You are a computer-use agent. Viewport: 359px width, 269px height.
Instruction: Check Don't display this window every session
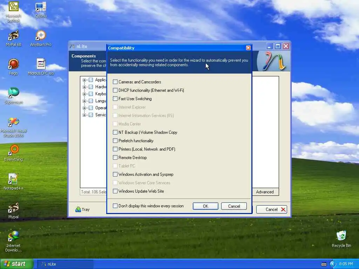[115, 206]
